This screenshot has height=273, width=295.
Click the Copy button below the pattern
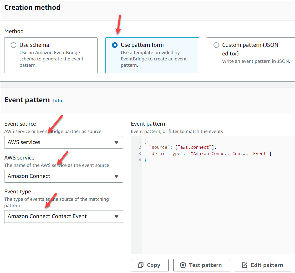150,265
